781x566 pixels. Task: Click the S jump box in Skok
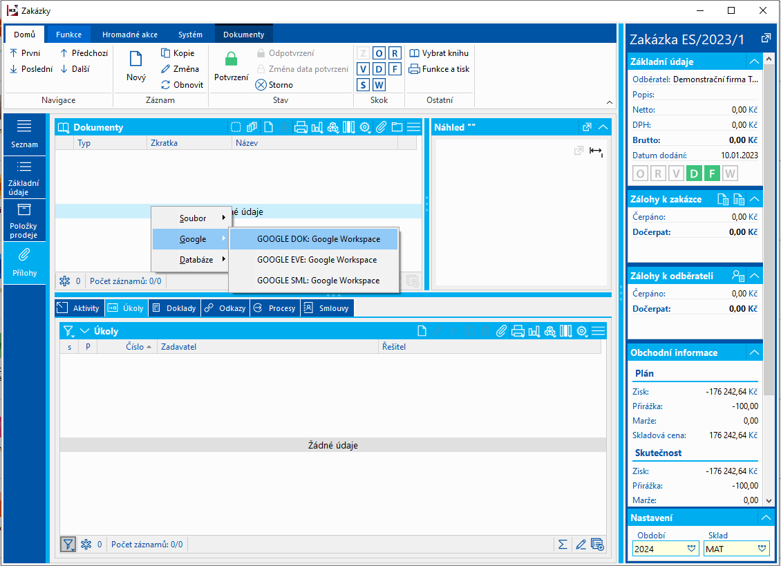[x=363, y=85]
